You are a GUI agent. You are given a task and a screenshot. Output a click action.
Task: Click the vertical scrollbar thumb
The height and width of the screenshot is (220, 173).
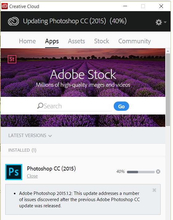(x=168, y=89)
